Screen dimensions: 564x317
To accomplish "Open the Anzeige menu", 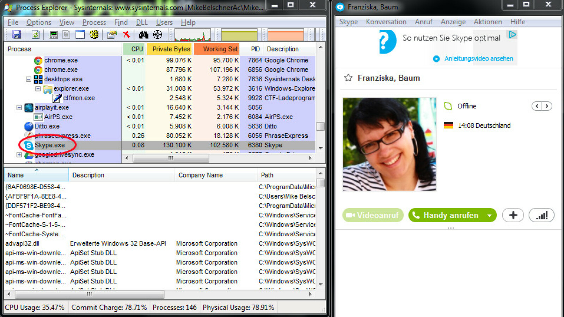I will 453,22.
